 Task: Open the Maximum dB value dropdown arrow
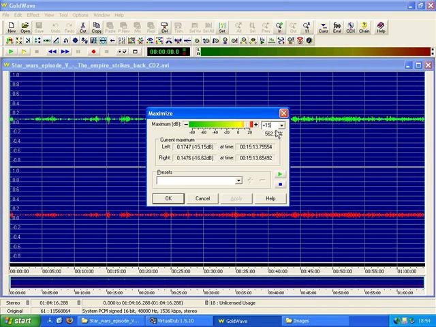click(281, 125)
